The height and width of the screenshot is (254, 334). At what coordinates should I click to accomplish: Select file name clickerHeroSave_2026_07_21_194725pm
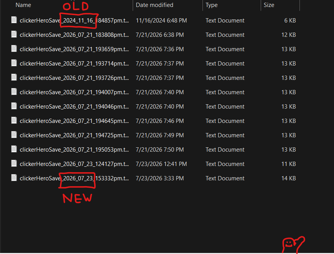tap(74, 135)
